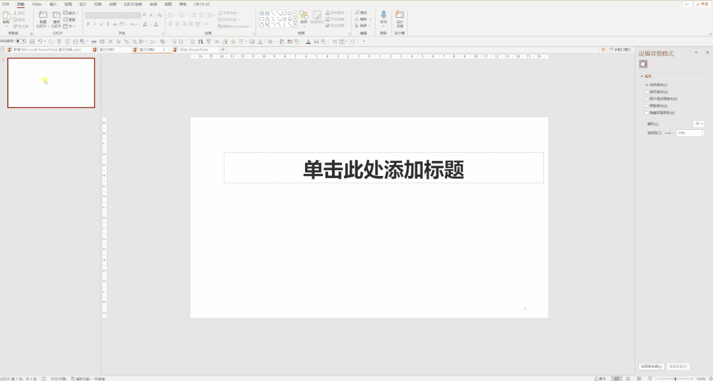Toggle bold text formatting
This screenshot has width=713, height=381.
pos(88,24)
